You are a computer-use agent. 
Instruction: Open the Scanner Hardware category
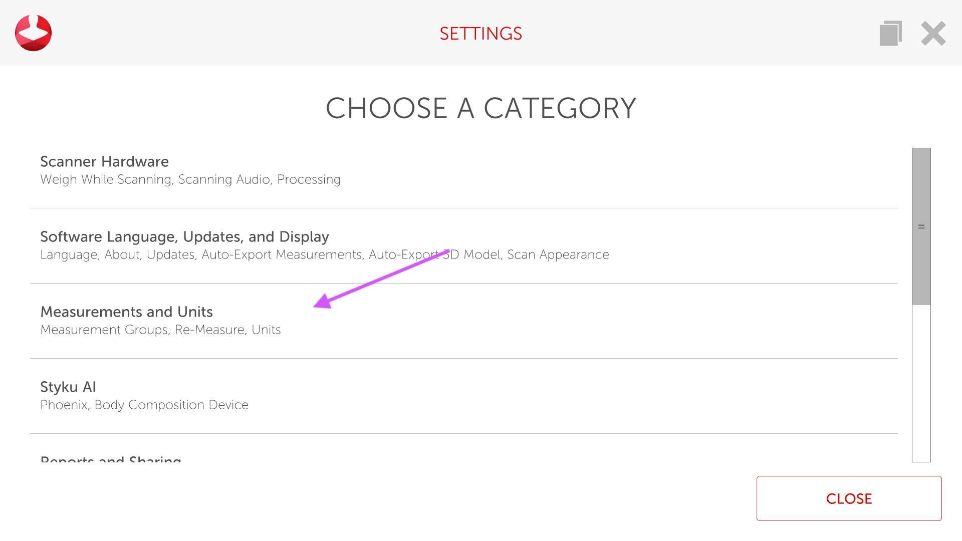pyautogui.click(x=104, y=161)
